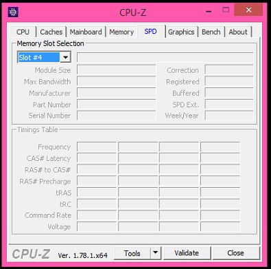Click the CPU-Z app icon in title bar
The width and height of the screenshot is (271, 269).
(13, 12)
